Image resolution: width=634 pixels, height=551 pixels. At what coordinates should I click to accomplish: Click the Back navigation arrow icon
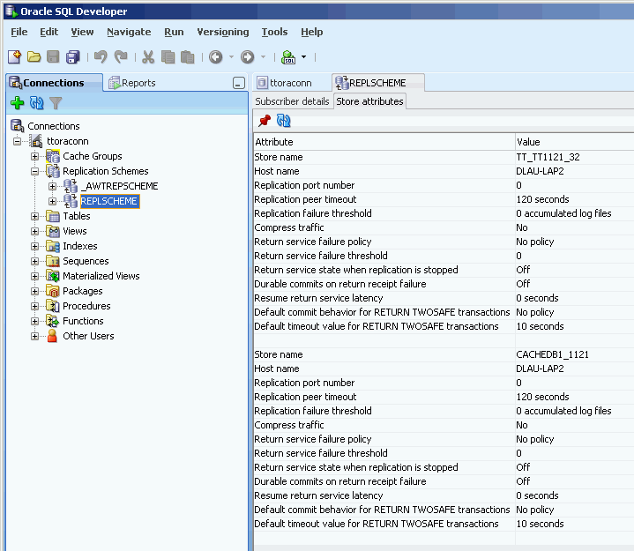coord(215,57)
